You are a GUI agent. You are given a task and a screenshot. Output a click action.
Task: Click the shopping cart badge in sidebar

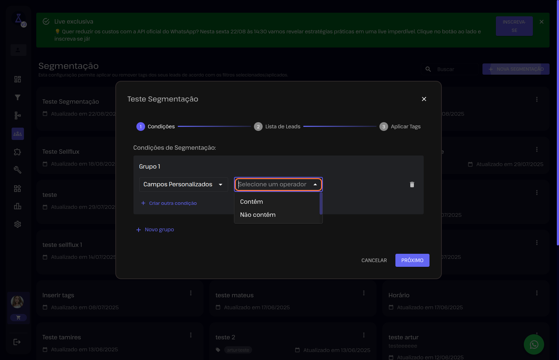coord(18,318)
